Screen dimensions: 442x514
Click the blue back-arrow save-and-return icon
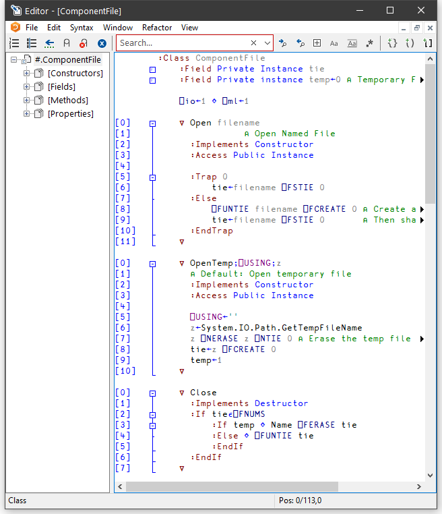coord(49,43)
